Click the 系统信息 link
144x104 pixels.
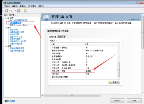[12, 101]
